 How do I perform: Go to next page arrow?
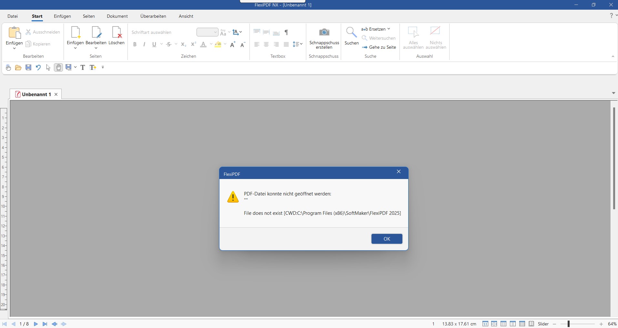tap(36, 324)
